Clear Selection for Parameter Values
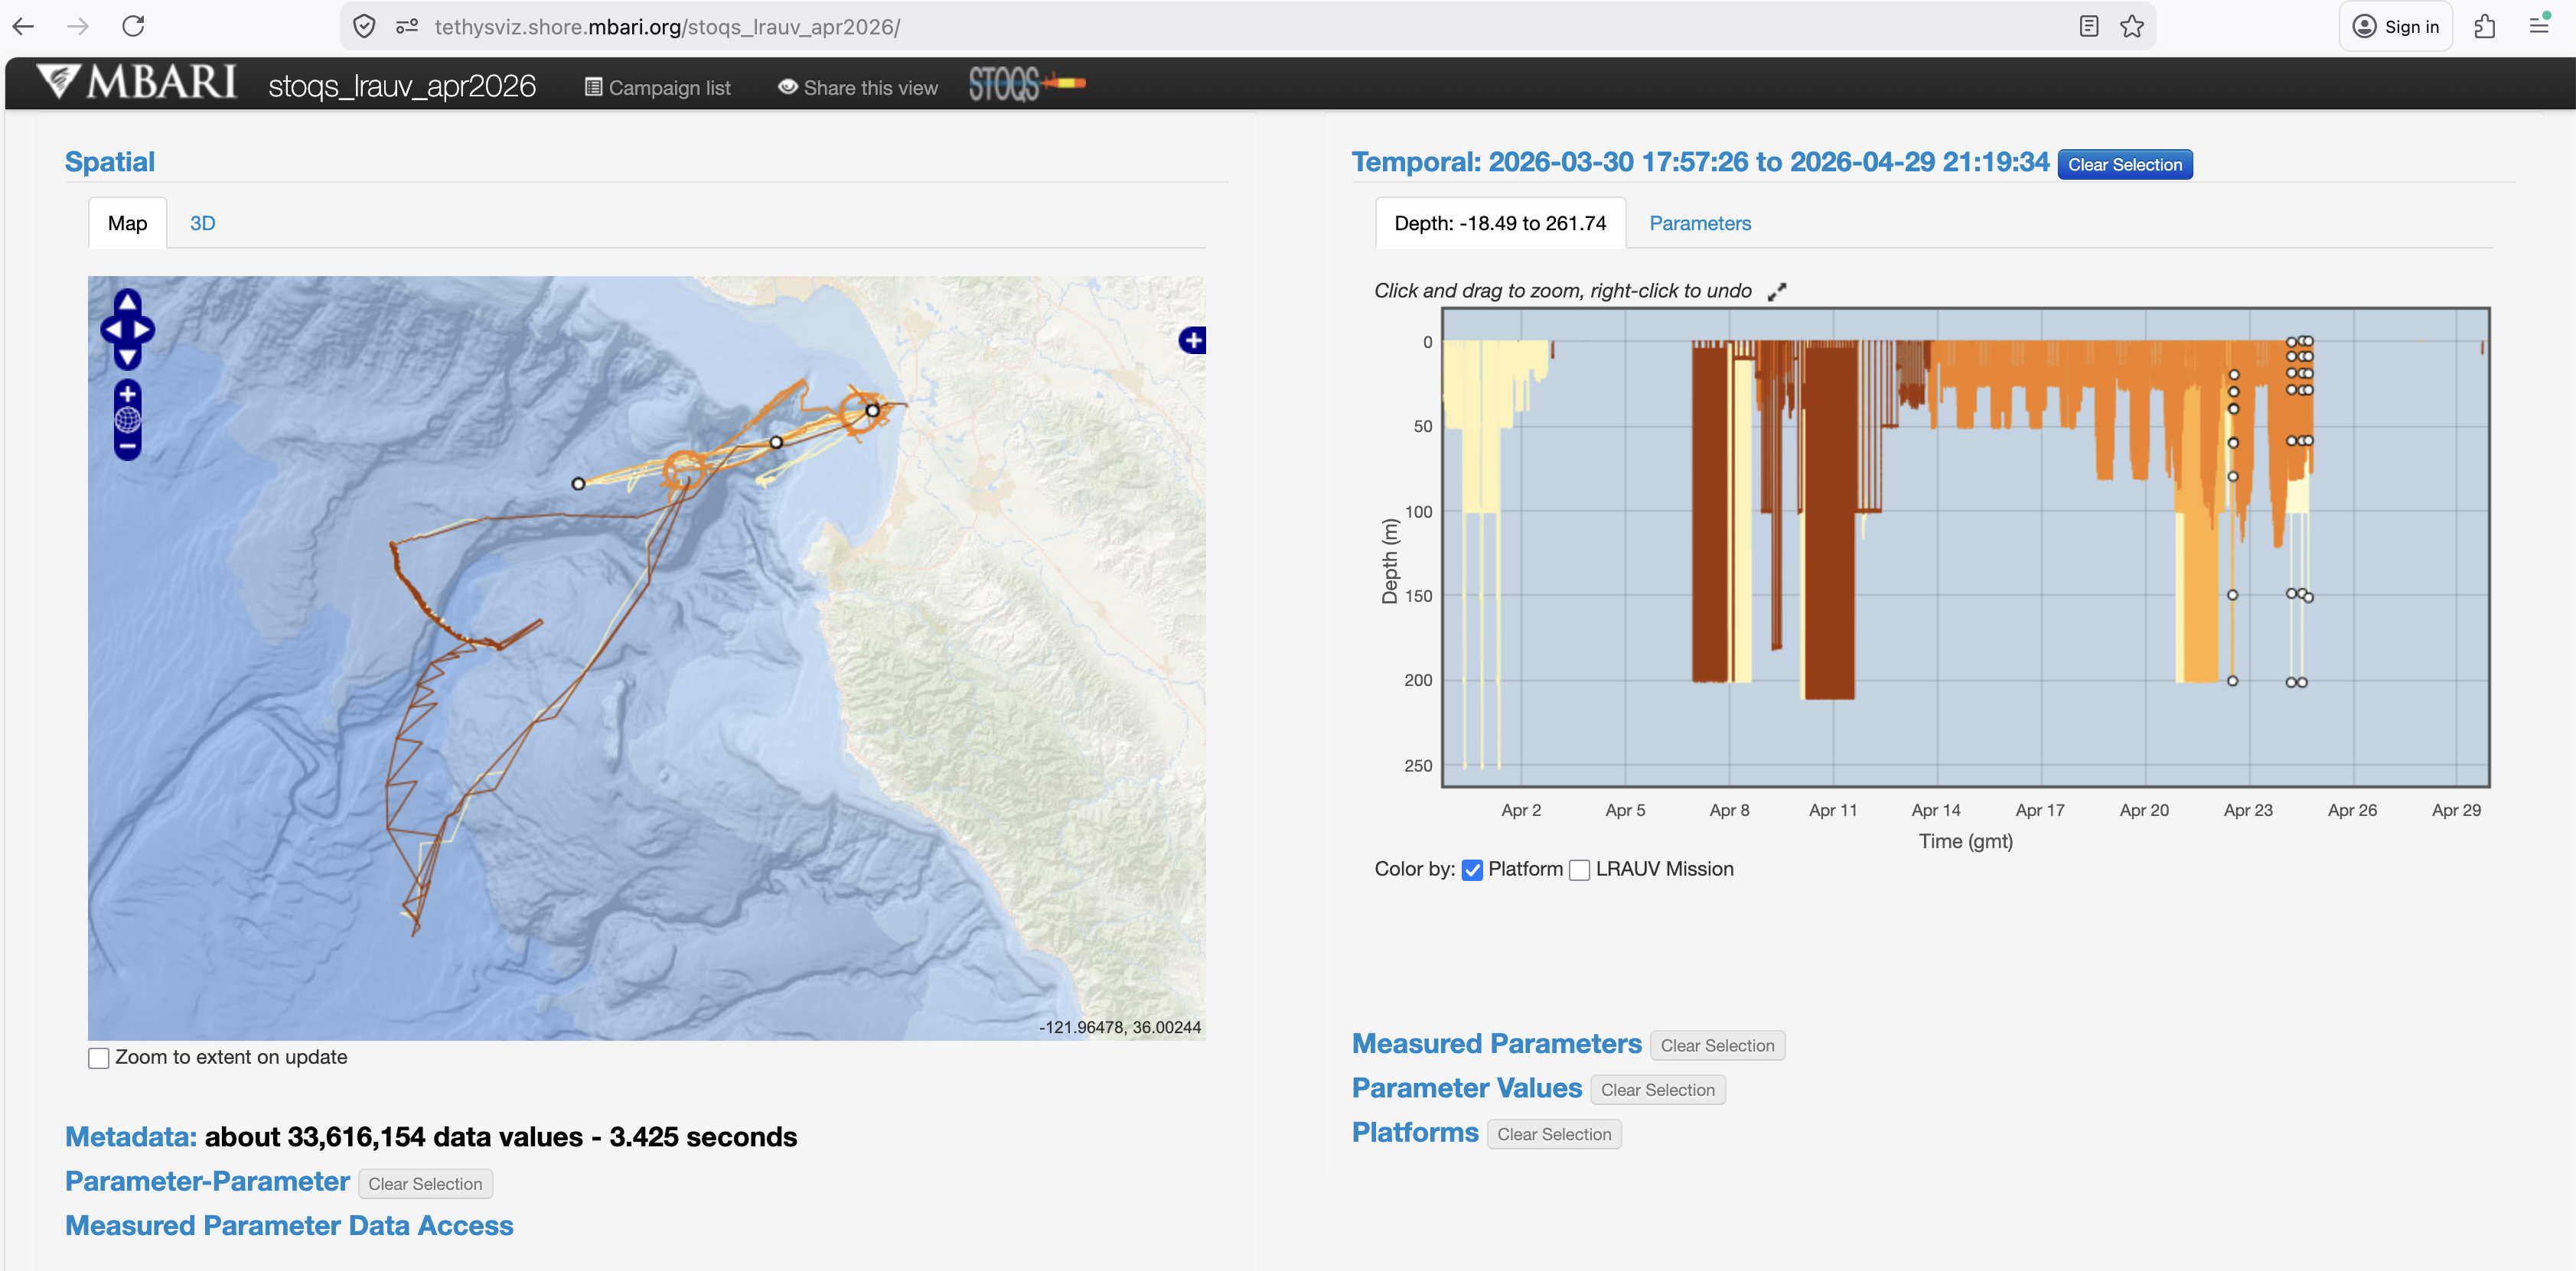This screenshot has height=1271, width=2576. (1657, 1091)
